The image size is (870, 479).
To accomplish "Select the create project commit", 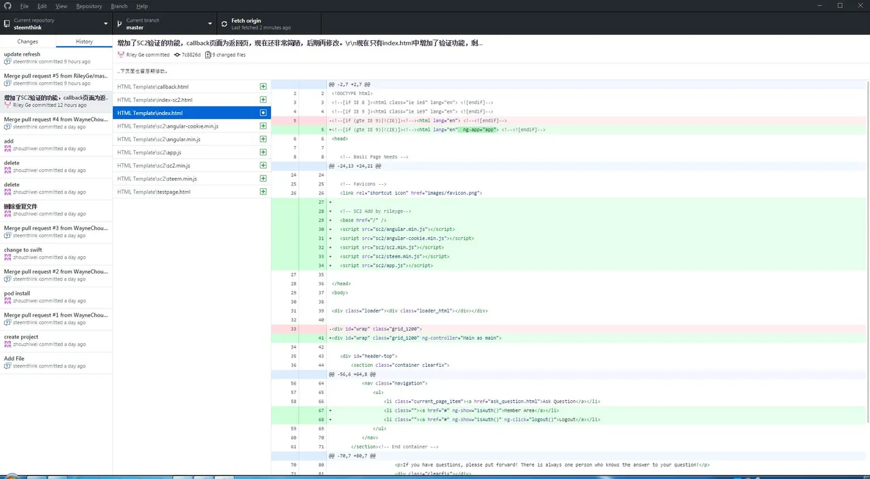I will coord(56,341).
